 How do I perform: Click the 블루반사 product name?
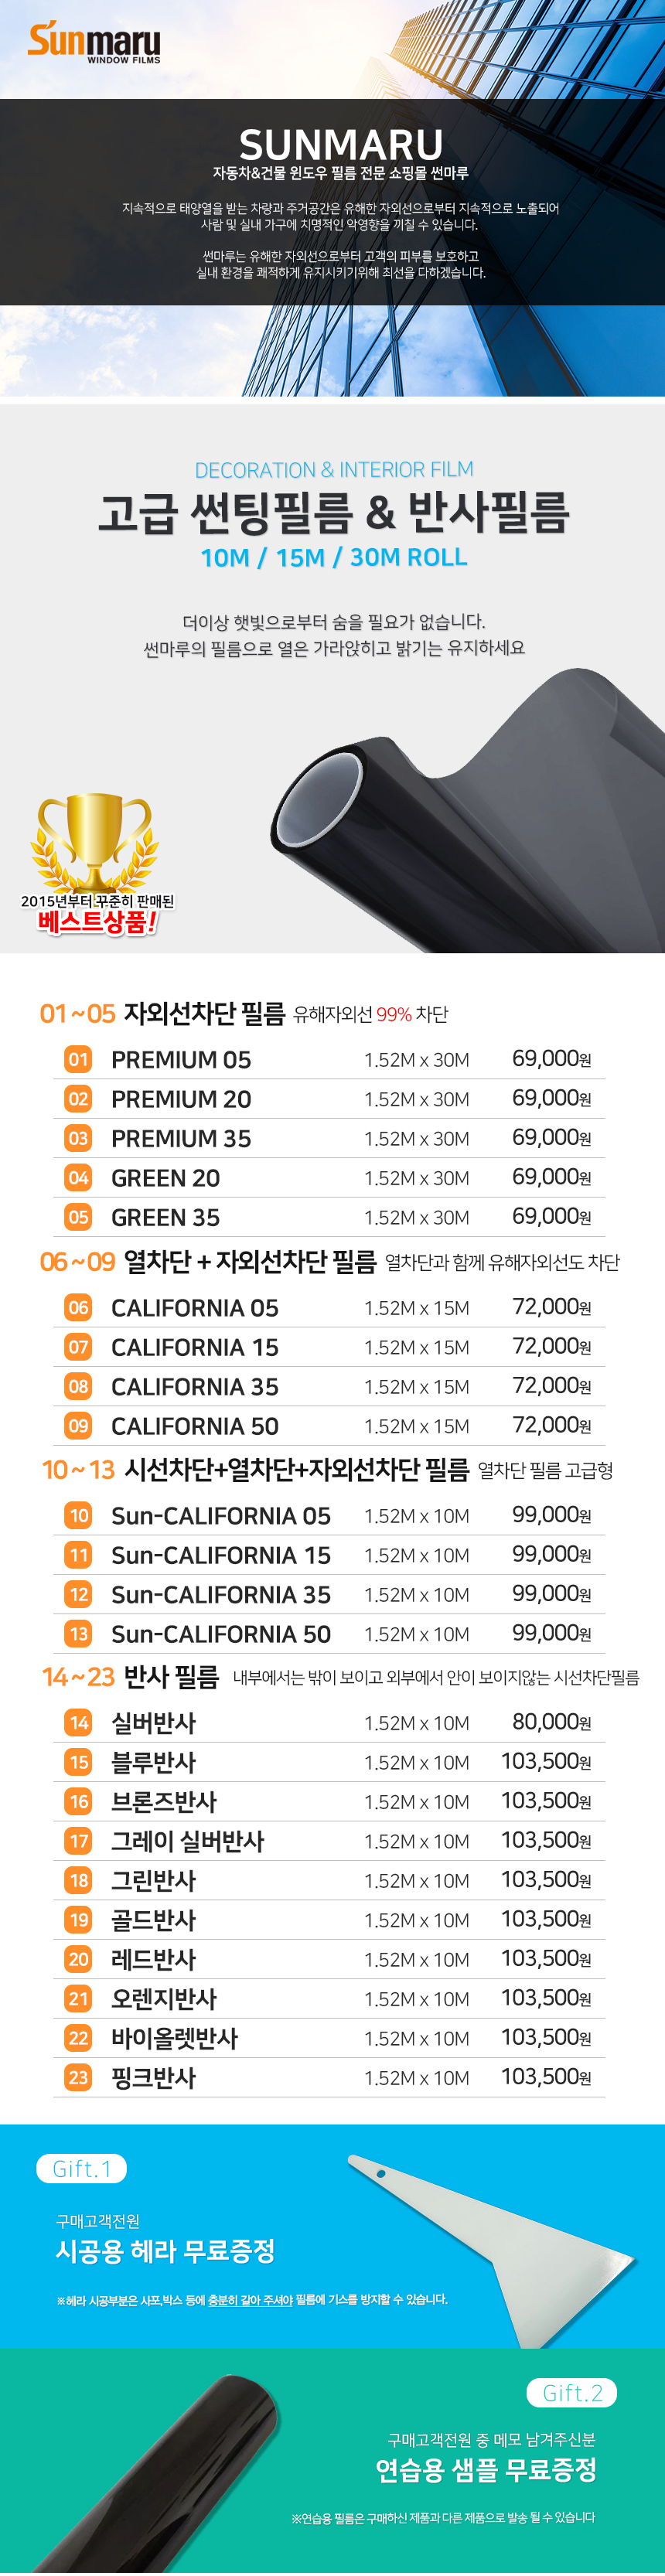coord(153,1762)
